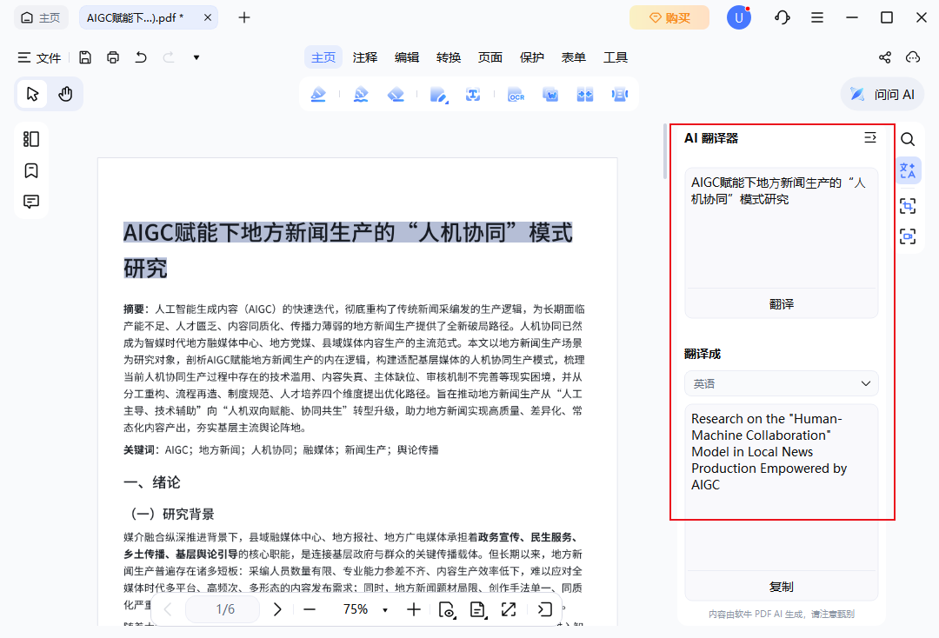Open the page layout options
The width and height of the screenshot is (939, 638).
point(477,609)
